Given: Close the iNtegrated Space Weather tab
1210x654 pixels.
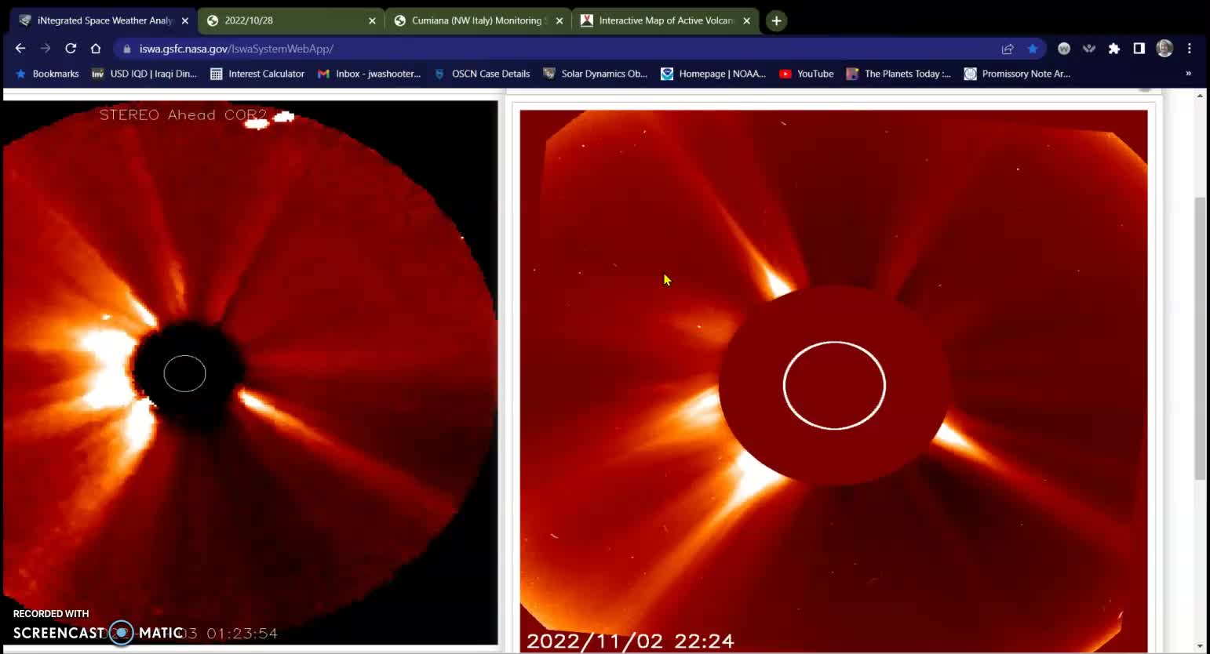Looking at the screenshot, I should [185, 21].
